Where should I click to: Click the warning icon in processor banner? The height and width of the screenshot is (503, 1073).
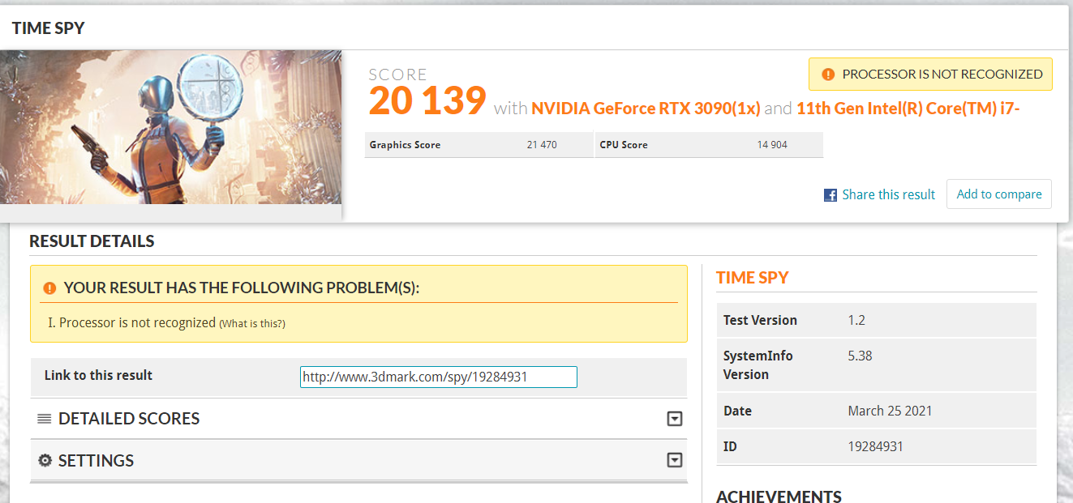[x=828, y=75]
